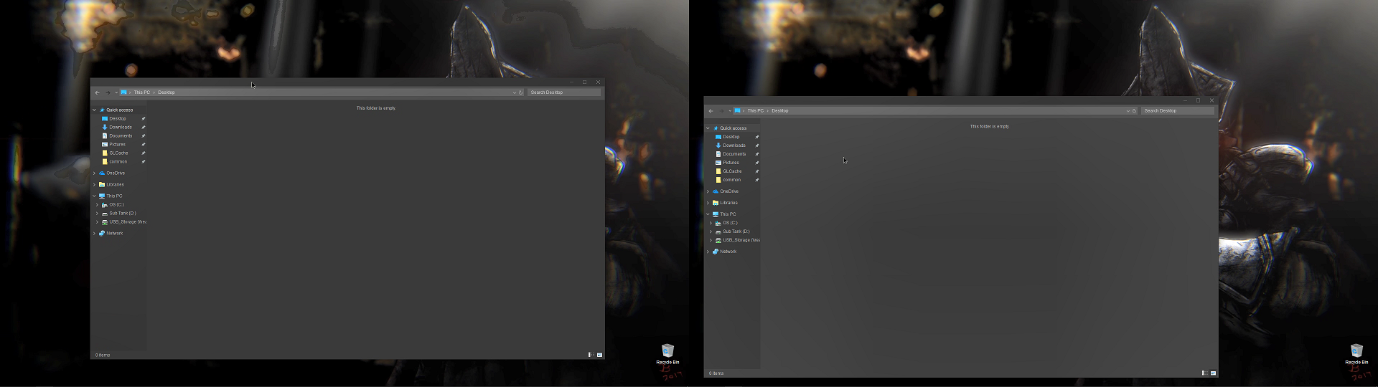Go back in the left-monitor Explorer window
Viewport: 1378px width, 387px height.
(98, 92)
